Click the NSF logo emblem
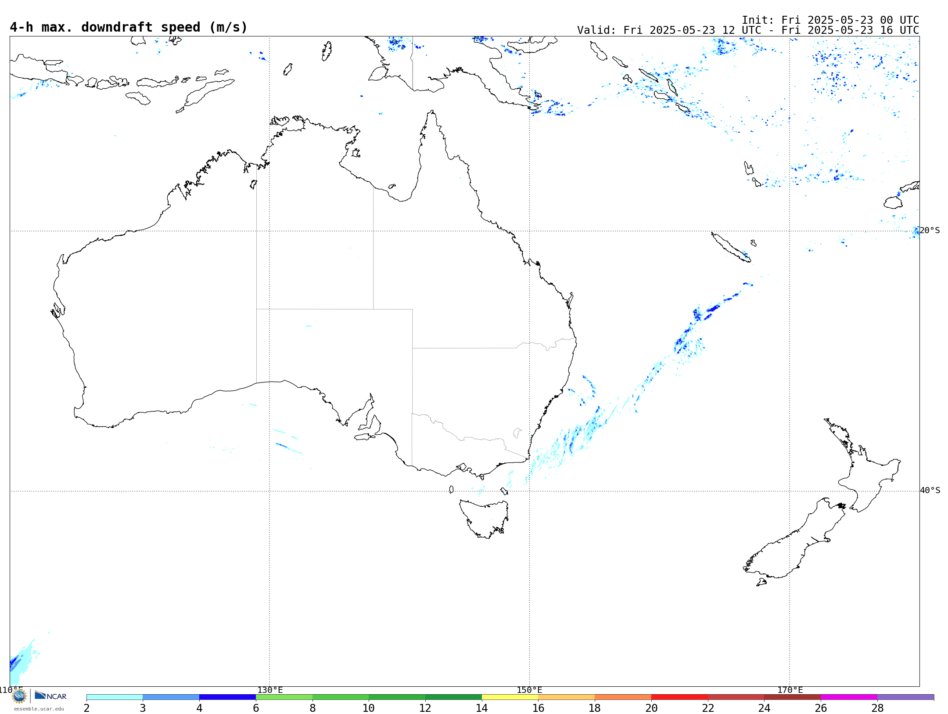The height and width of the screenshot is (714, 948). click(19, 696)
